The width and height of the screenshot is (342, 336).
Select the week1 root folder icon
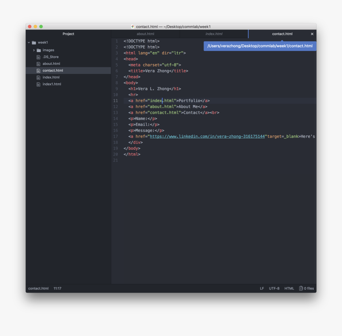coord(34,43)
